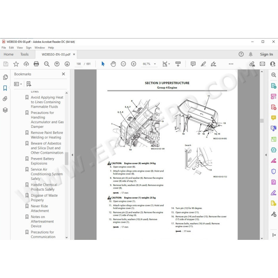Close the WDBS50-EN-00.pdf tab
The height and width of the screenshot is (278, 278).
click(x=74, y=54)
